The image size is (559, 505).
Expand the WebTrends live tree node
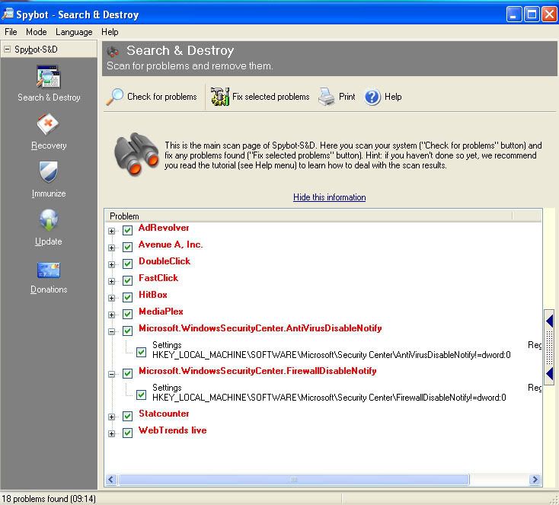pyautogui.click(x=112, y=433)
